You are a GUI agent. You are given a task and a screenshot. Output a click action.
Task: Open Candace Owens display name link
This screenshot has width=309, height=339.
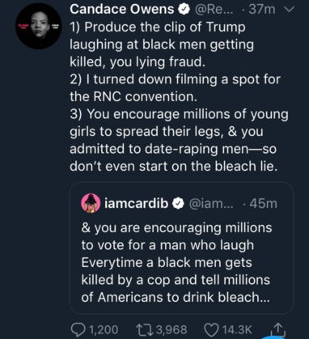tap(122, 10)
